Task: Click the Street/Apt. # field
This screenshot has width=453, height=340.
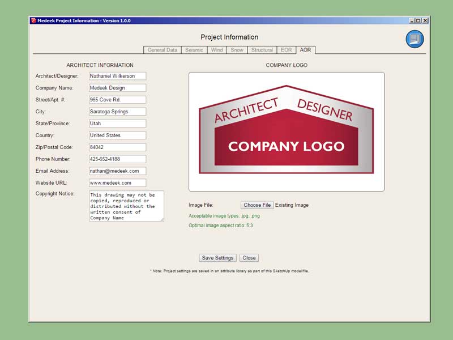Action: (117, 100)
